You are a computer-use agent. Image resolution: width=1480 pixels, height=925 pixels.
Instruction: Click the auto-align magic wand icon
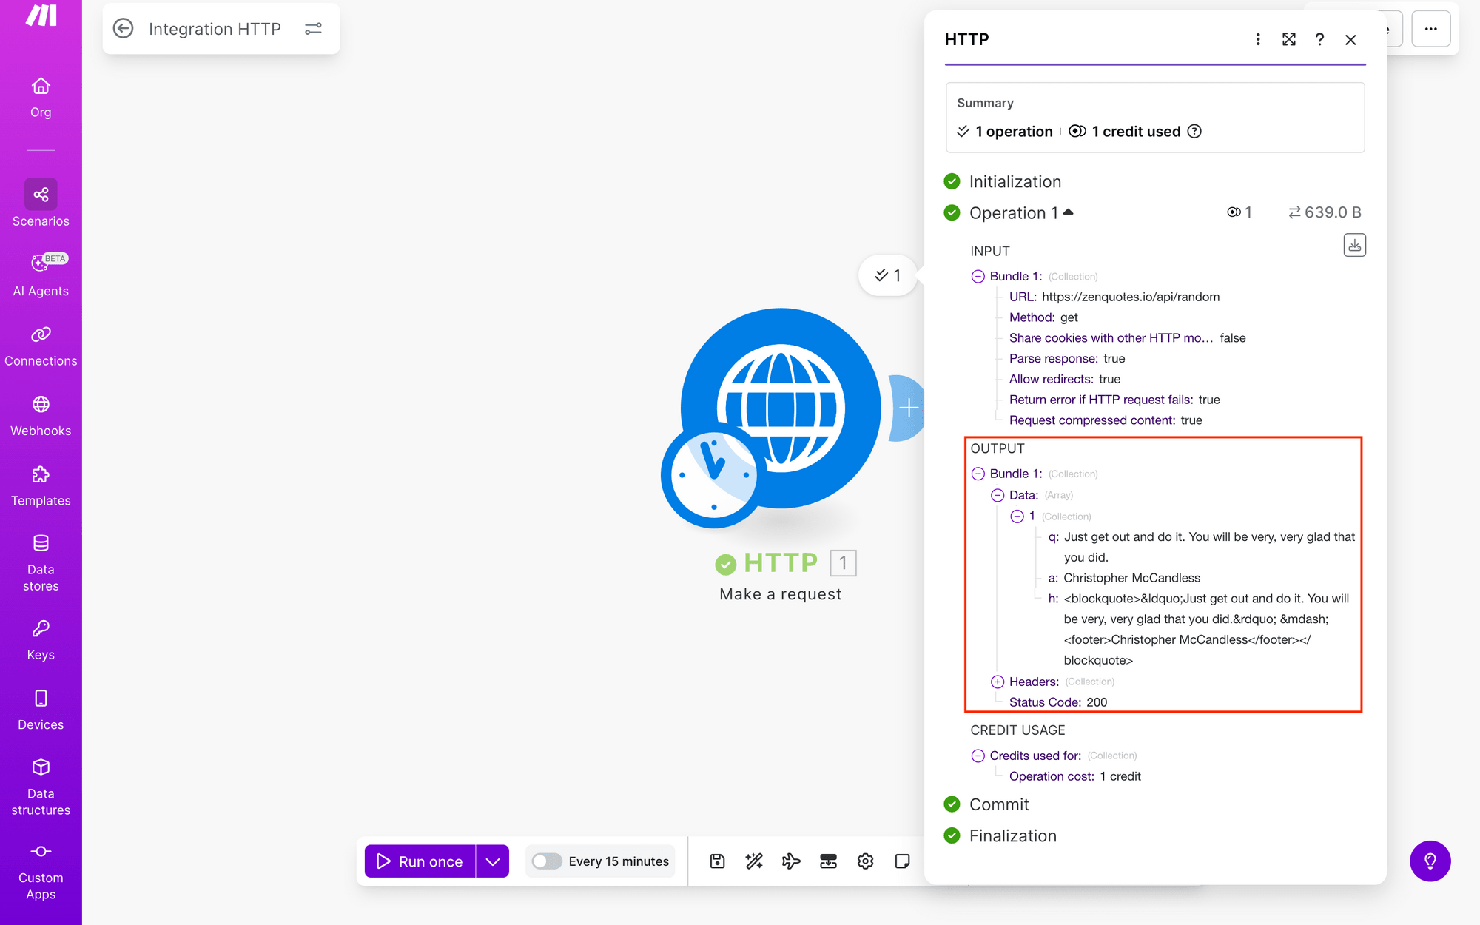(754, 861)
